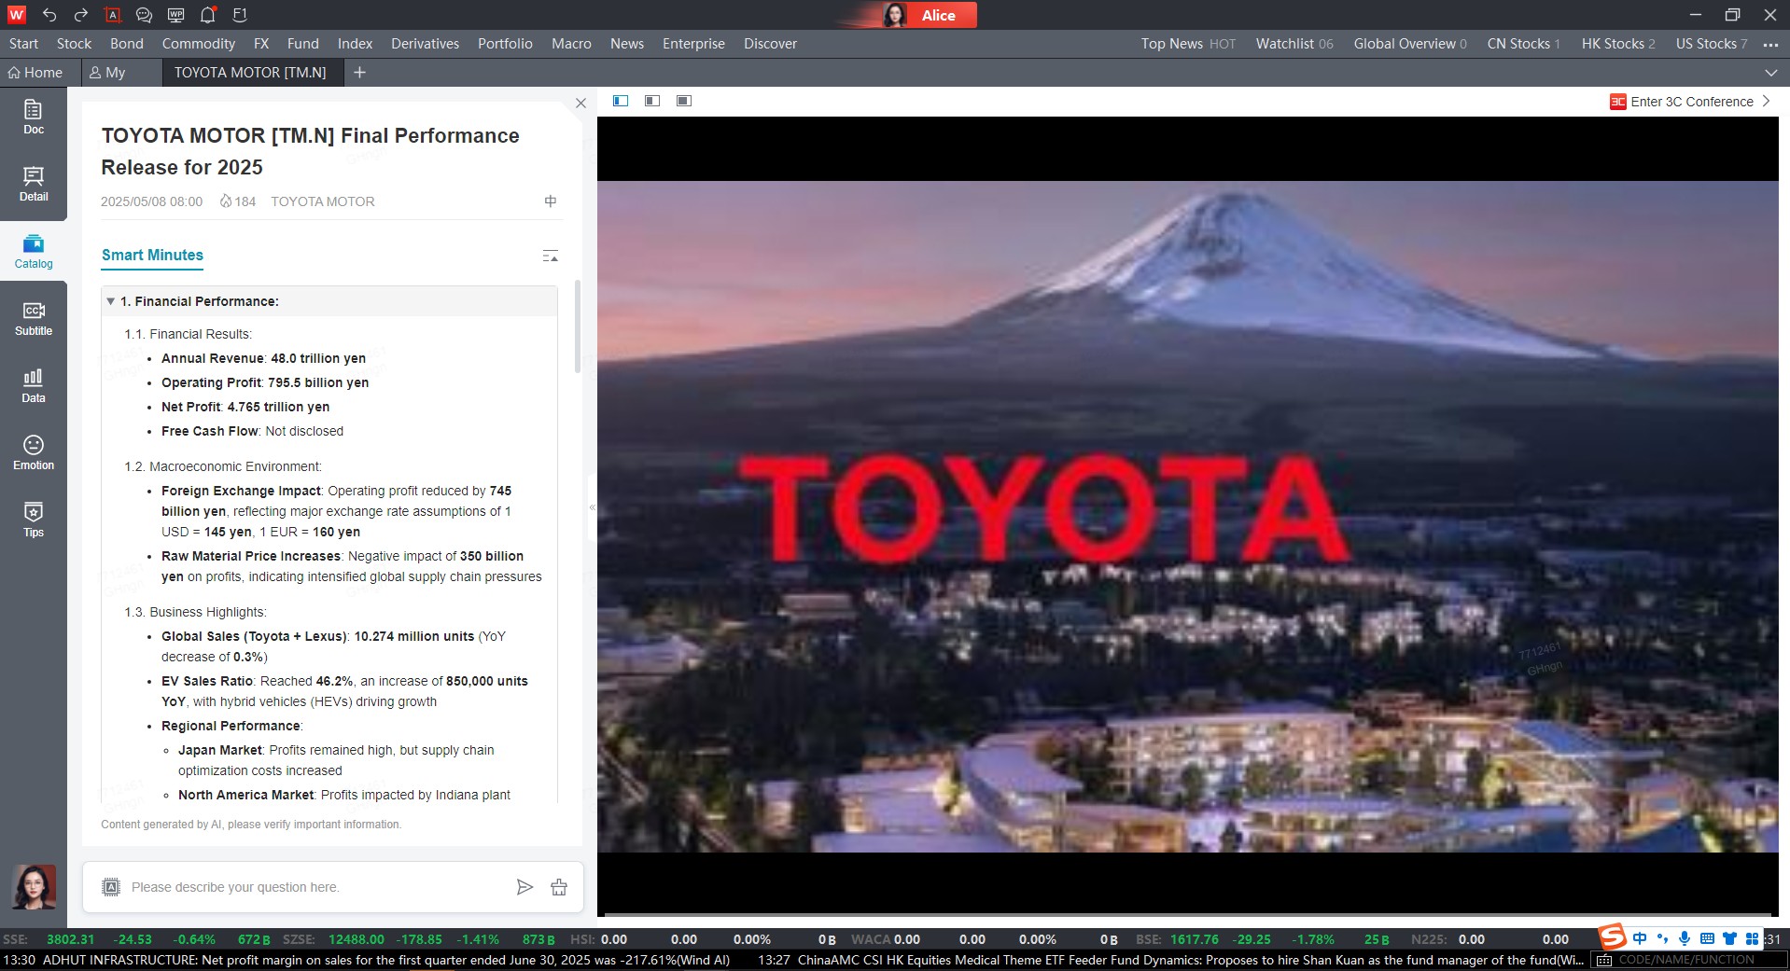Screen dimensions: 1790x971
Task: Select the Catalog sidebar icon
Action: (34, 252)
